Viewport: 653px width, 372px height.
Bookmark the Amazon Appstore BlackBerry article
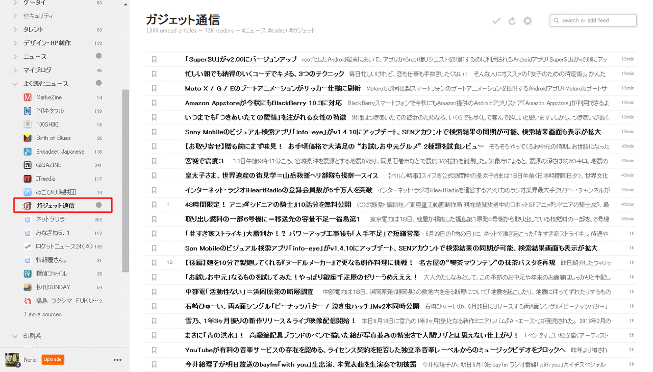click(x=154, y=103)
